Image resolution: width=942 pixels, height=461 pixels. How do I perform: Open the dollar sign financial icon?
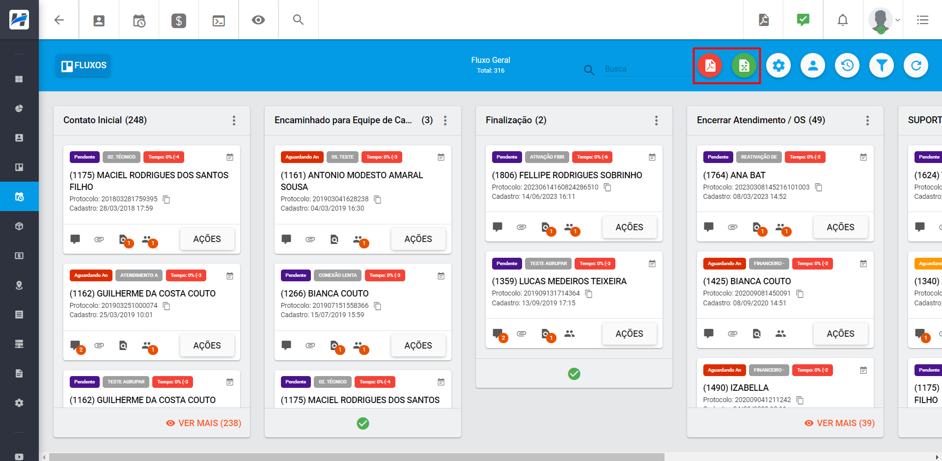179,20
